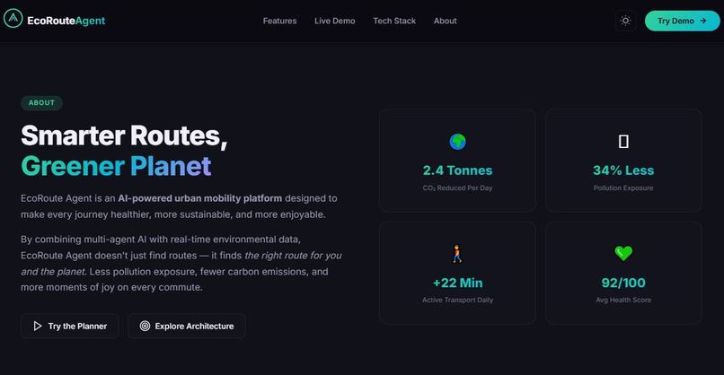Screen dimensions: 724x375
Task: Toggle the light/dark theme sun icon
Action: tap(625, 21)
